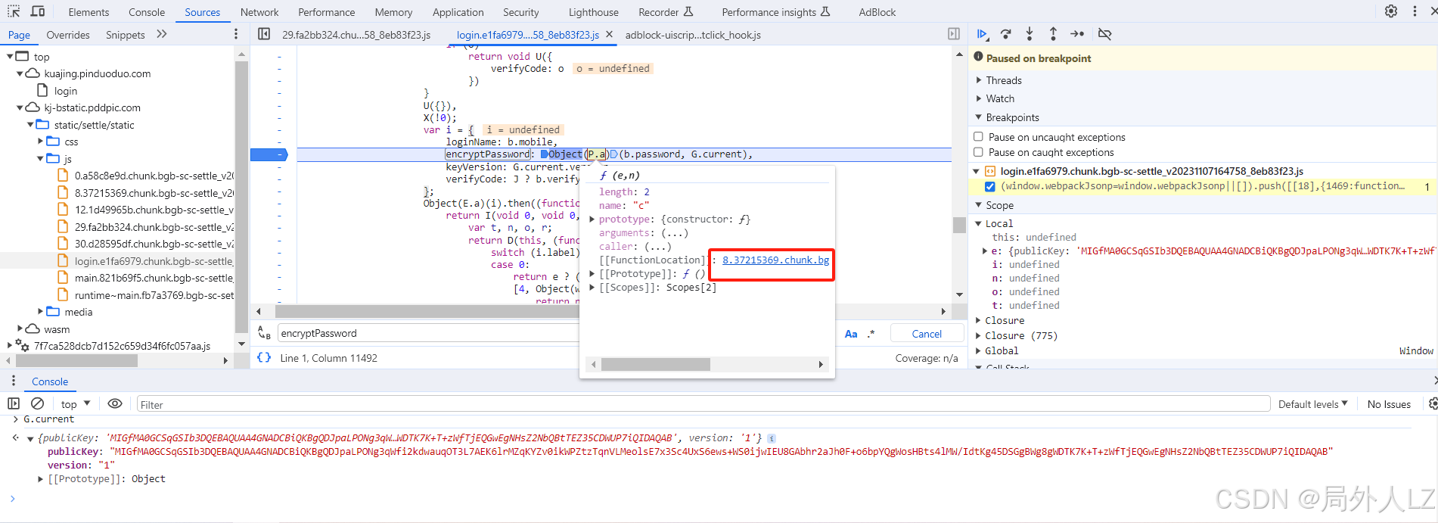Collapse the Scope section
This screenshot has height=523, width=1438.
[x=978, y=205]
